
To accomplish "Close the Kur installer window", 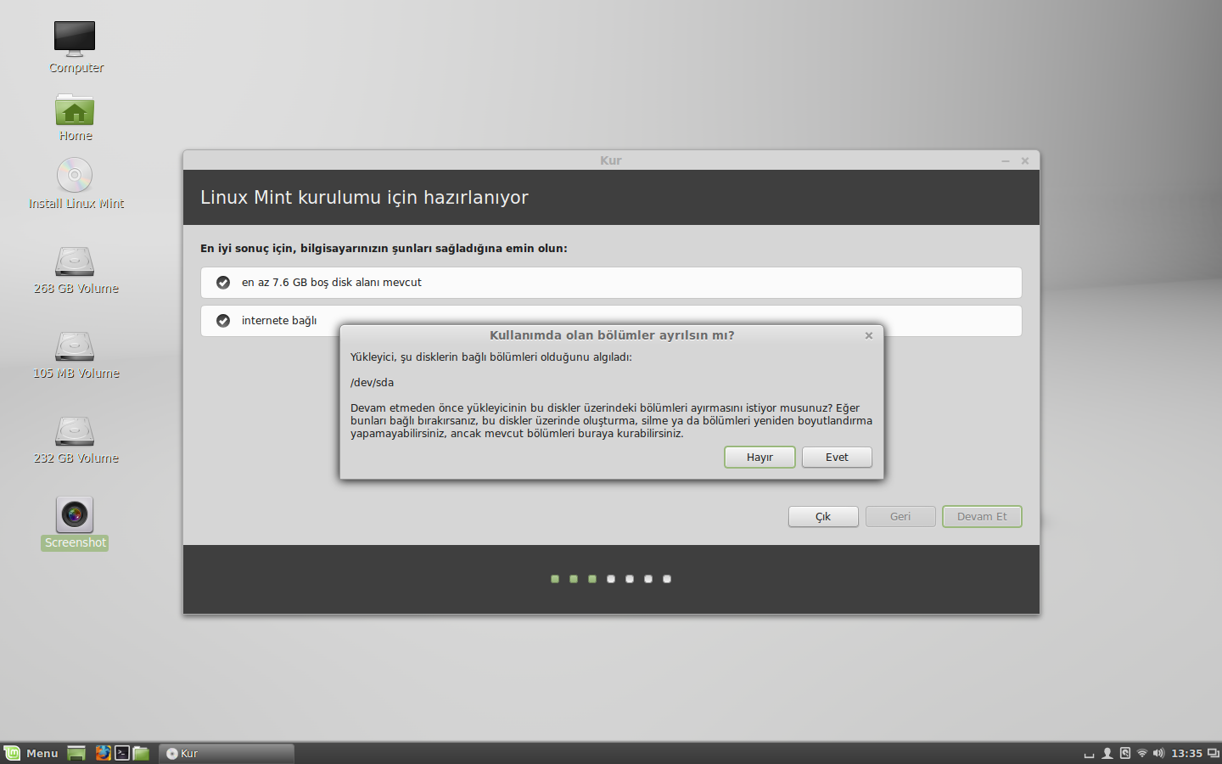I will point(1025,160).
